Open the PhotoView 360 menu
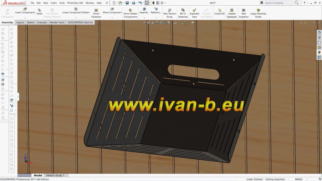322x181 pixels. tap(75, 3)
